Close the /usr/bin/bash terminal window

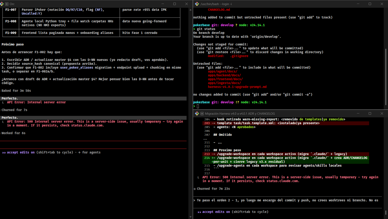382,4
